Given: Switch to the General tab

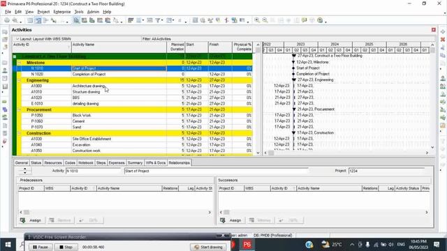Looking at the screenshot, I should pos(22,162).
